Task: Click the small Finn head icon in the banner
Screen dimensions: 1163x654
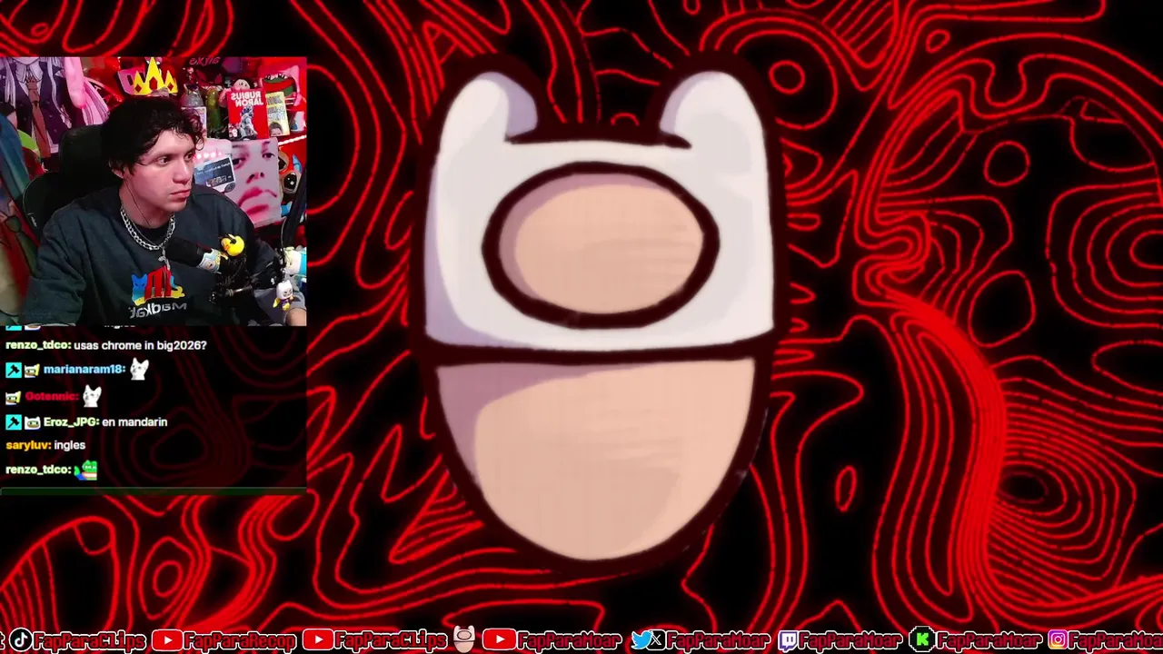Action: click(464, 639)
